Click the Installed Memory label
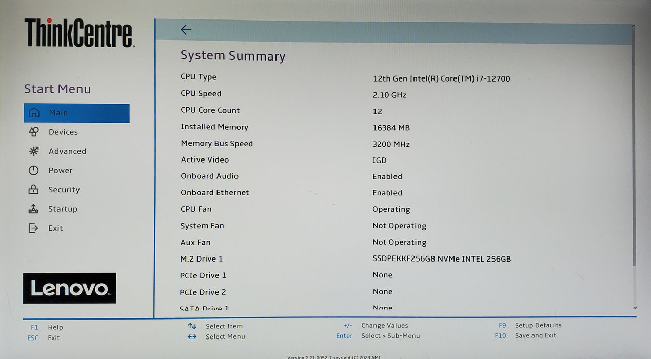651x359 pixels. pyautogui.click(x=214, y=127)
